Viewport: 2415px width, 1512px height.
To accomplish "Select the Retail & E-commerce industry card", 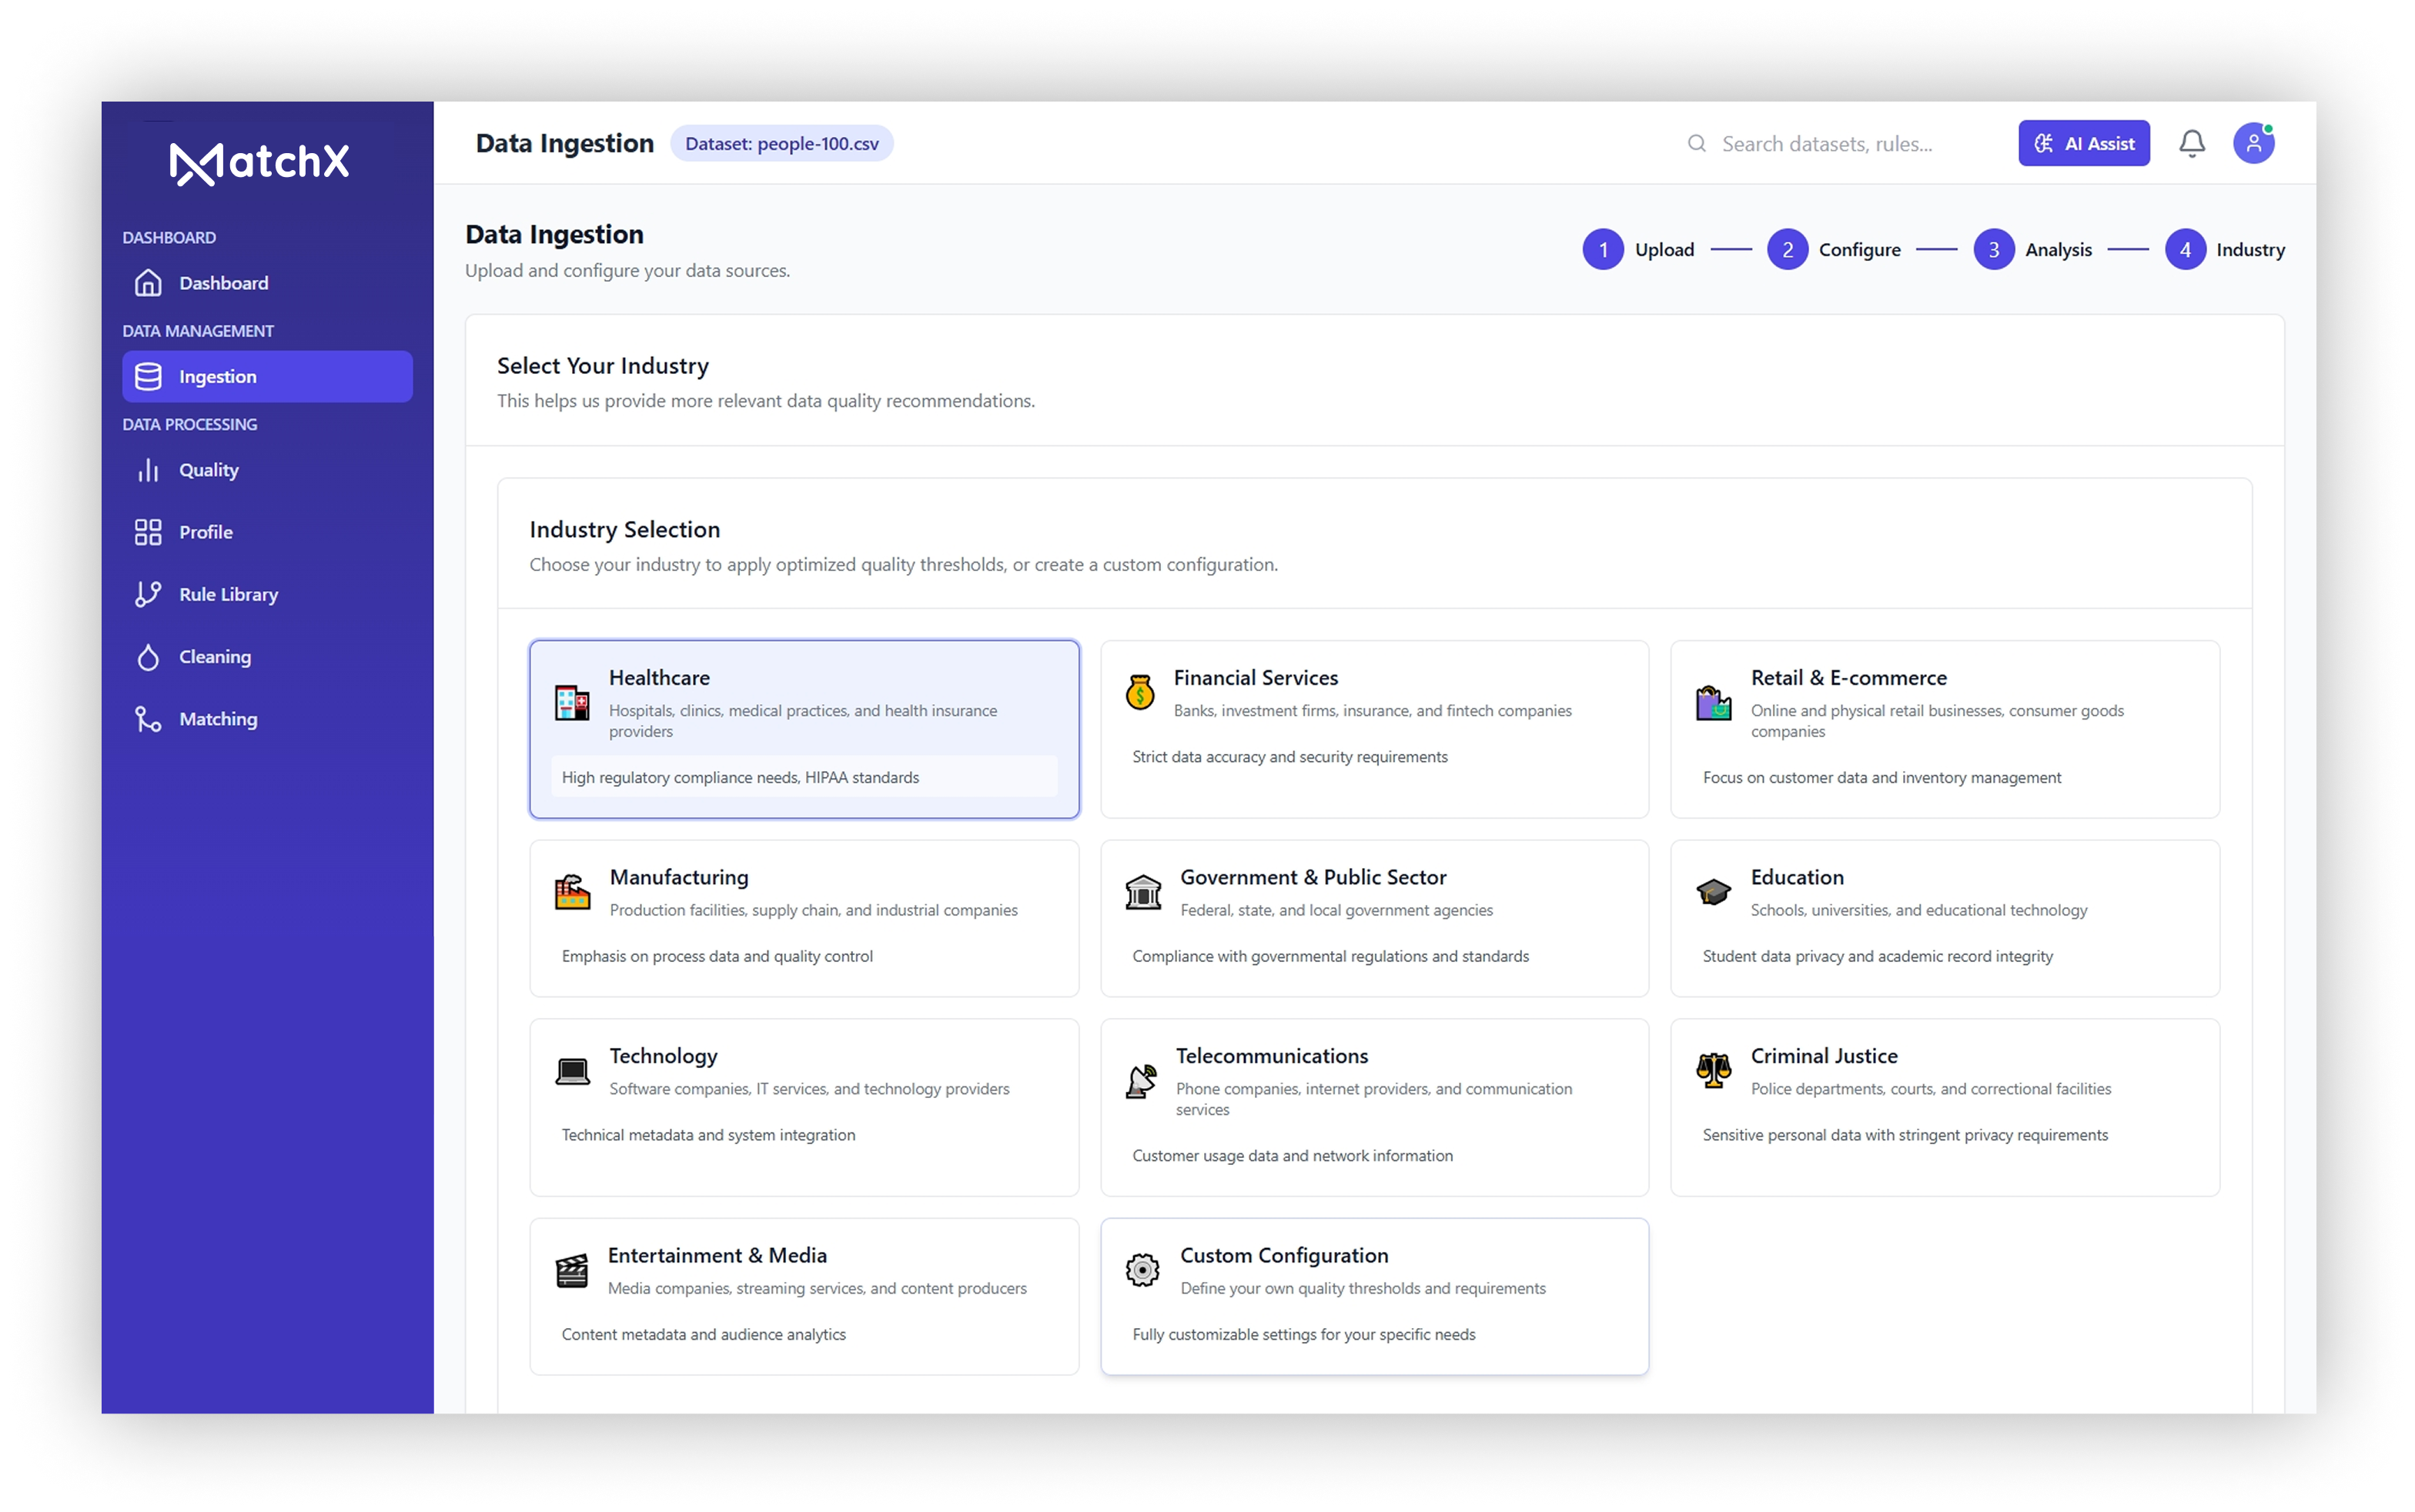I will point(1944,729).
